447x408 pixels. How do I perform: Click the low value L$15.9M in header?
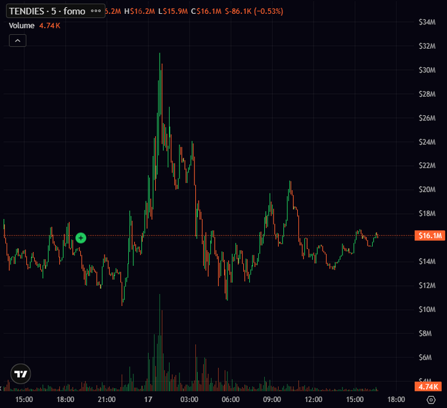[x=173, y=11]
